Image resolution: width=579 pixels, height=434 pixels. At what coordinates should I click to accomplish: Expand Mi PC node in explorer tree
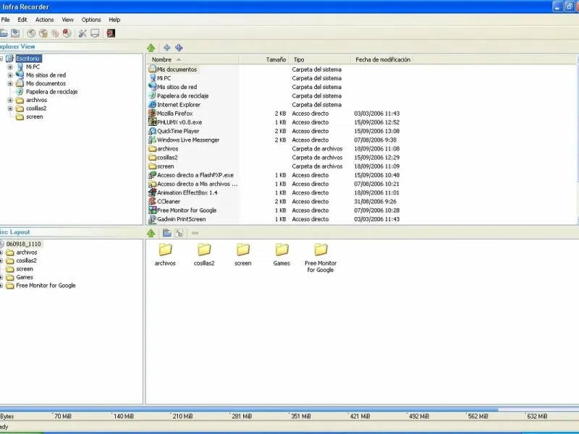pyautogui.click(x=10, y=67)
